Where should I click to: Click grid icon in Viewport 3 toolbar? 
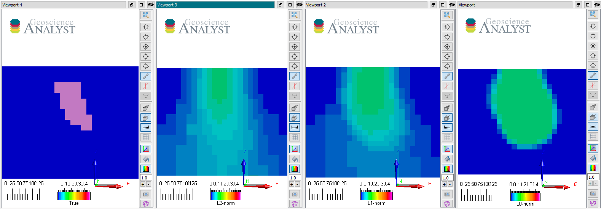click(x=295, y=137)
